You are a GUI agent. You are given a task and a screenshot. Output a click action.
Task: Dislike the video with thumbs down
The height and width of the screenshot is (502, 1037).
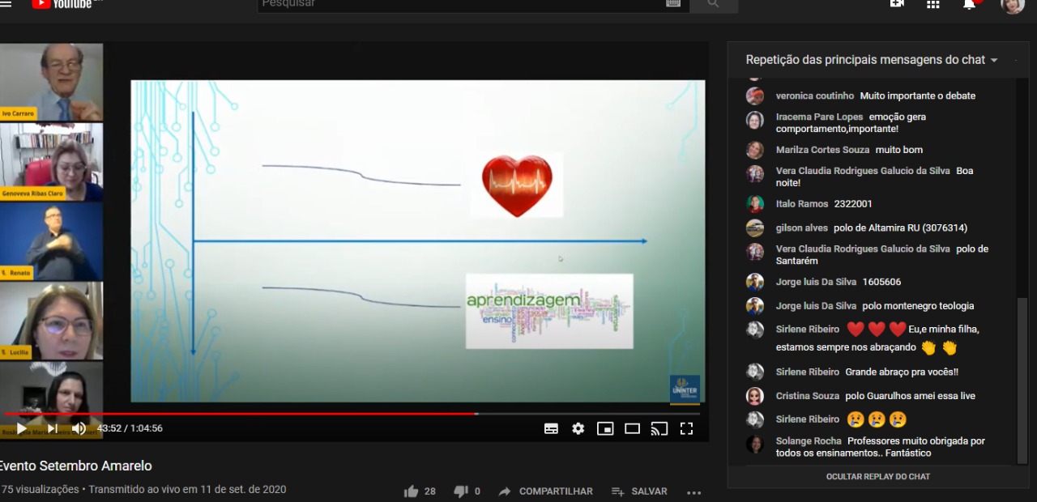461,491
